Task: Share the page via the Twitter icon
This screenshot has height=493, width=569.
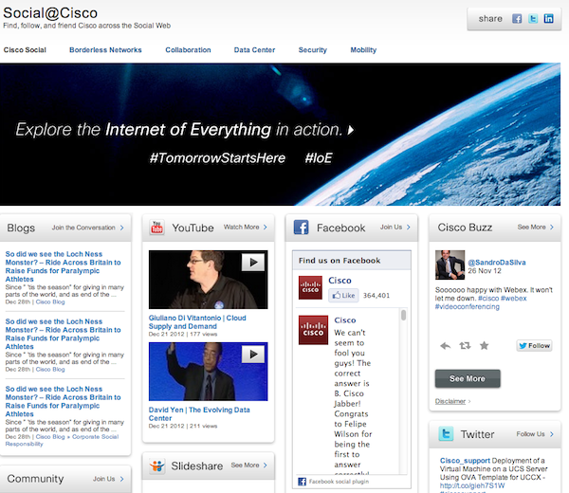Action: [533, 19]
